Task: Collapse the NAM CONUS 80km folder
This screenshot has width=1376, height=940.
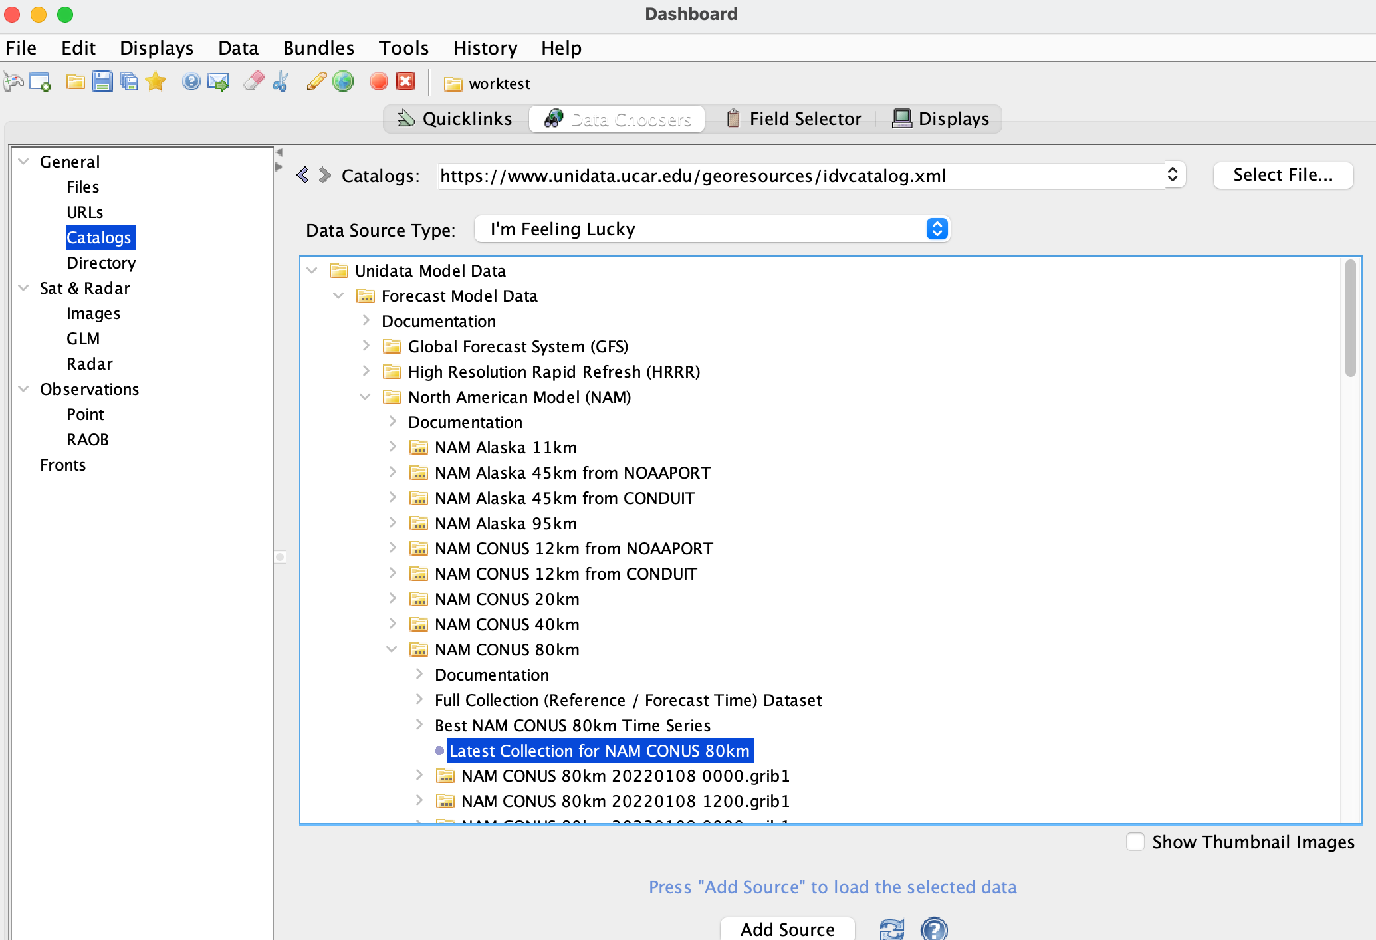Action: click(392, 649)
